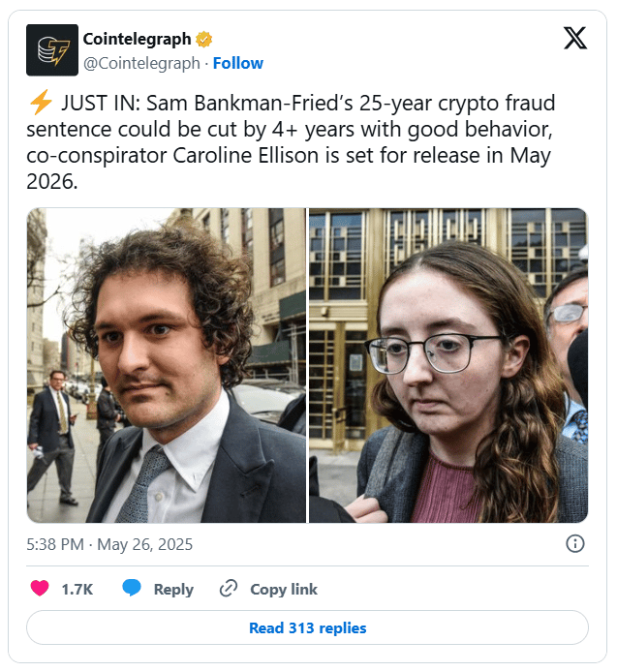Screen dimensions: 617x672
Task: Click the lightning bolt emoji in the post
Action: point(41,103)
